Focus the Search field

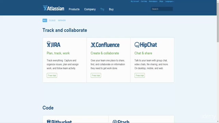(162, 9)
